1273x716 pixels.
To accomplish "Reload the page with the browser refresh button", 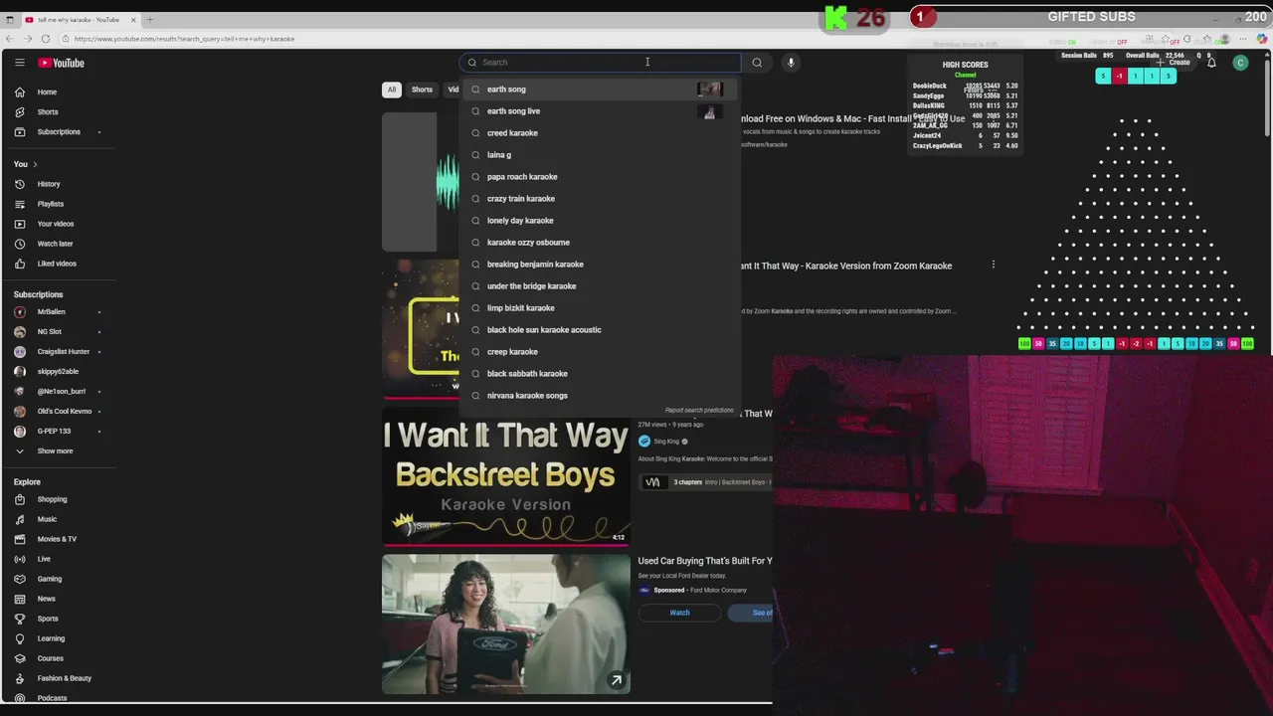I will click(x=46, y=39).
